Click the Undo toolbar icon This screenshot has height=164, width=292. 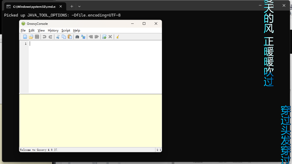click(x=44, y=37)
